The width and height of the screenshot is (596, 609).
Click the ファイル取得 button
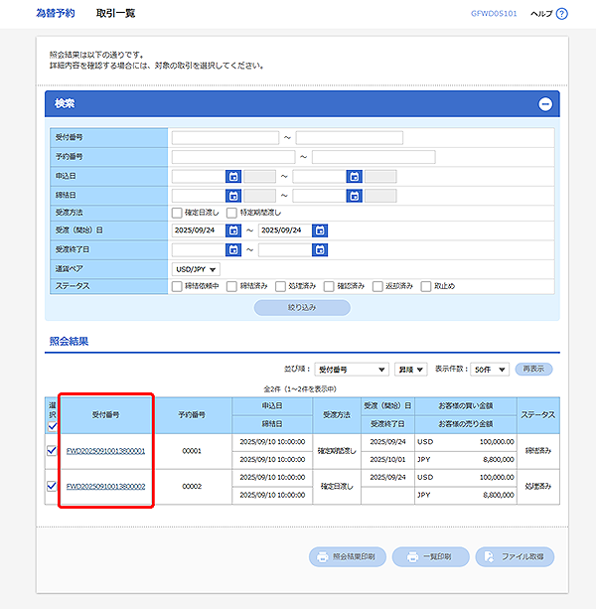tap(515, 557)
